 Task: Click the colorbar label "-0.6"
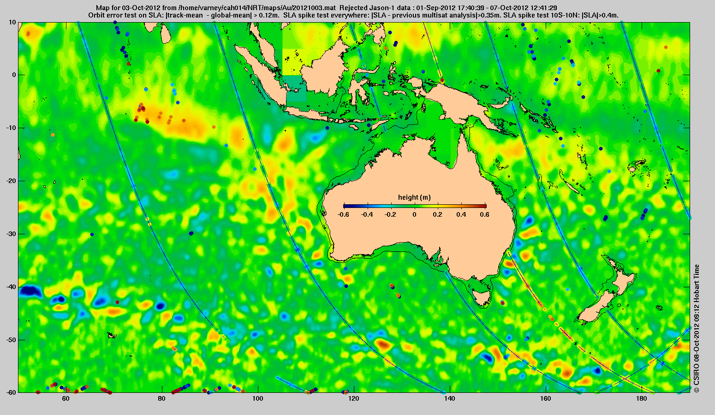click(343, 214)
